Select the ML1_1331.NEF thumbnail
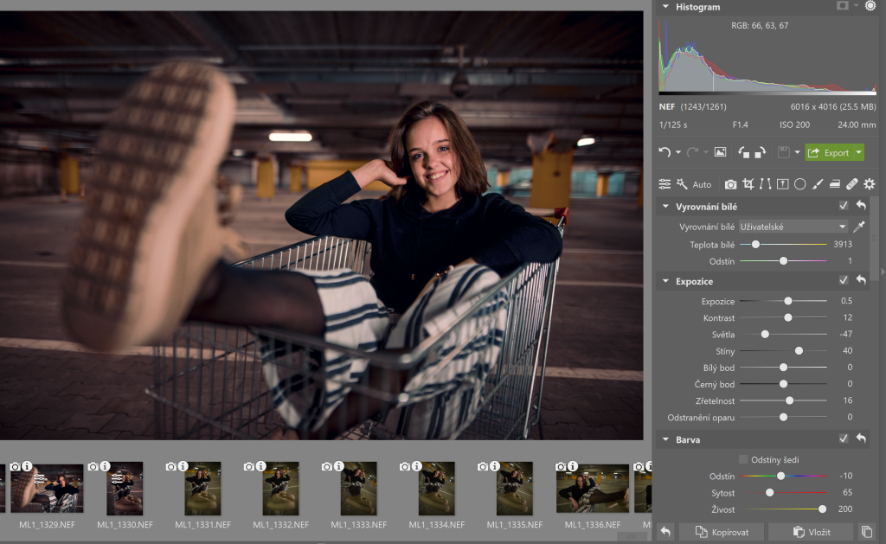Image resolution: width=886 pixels, height=544 pixels. coord(202,489)
